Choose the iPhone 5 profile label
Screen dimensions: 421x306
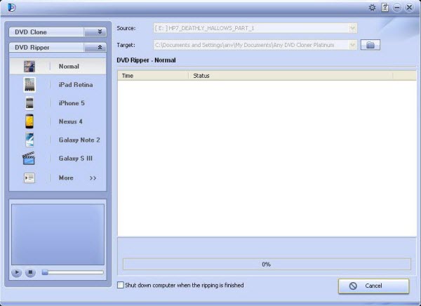tap(72, 103)
